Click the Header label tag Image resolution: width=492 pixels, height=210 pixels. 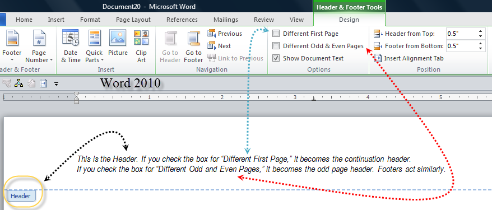point(21,196)
